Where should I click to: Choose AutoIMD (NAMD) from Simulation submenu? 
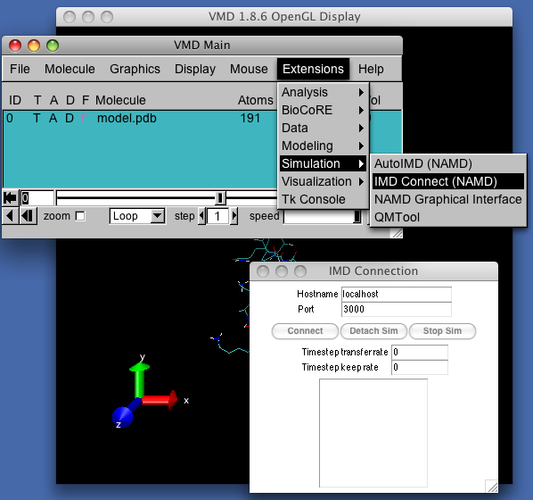pos(448,163)
